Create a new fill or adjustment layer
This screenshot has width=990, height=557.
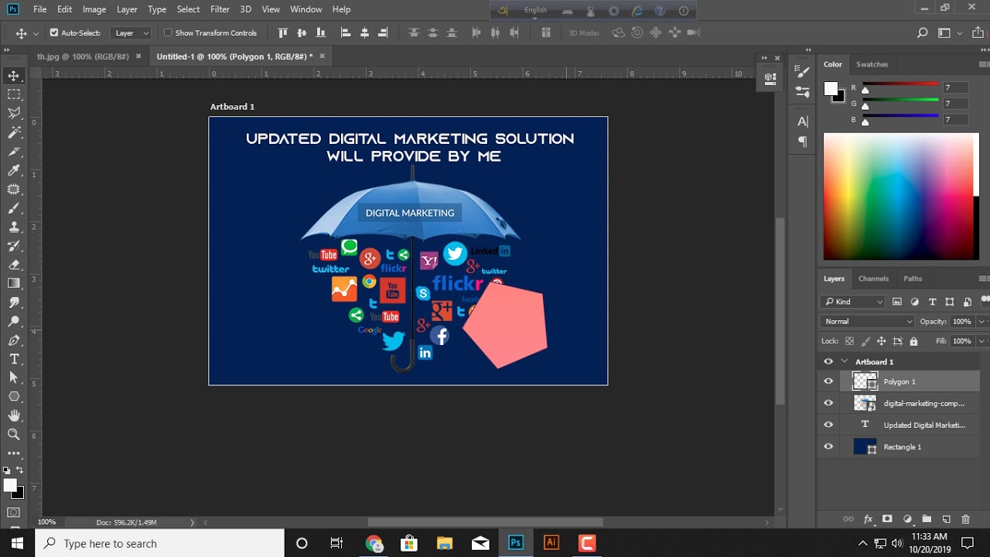(x=907, y=519)
